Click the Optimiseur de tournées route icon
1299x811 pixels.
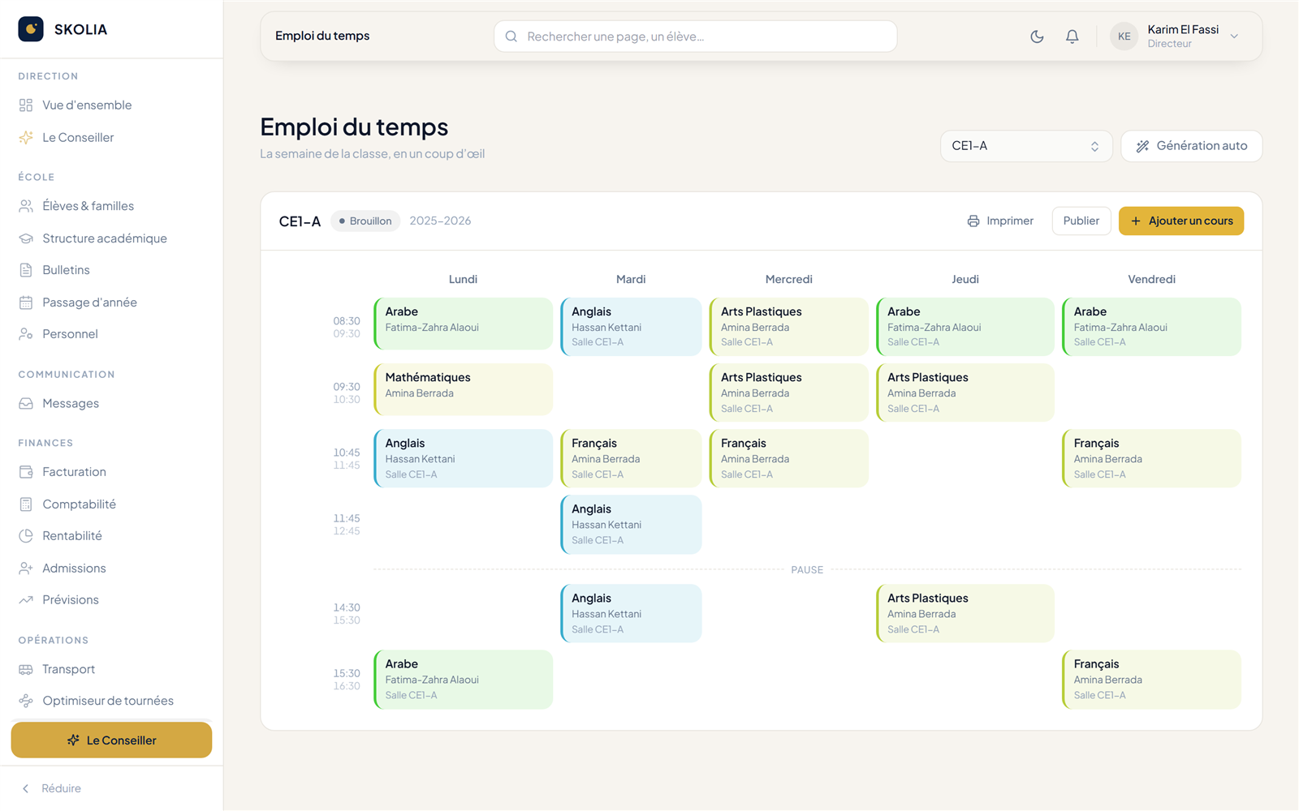(x=26, y=702)
